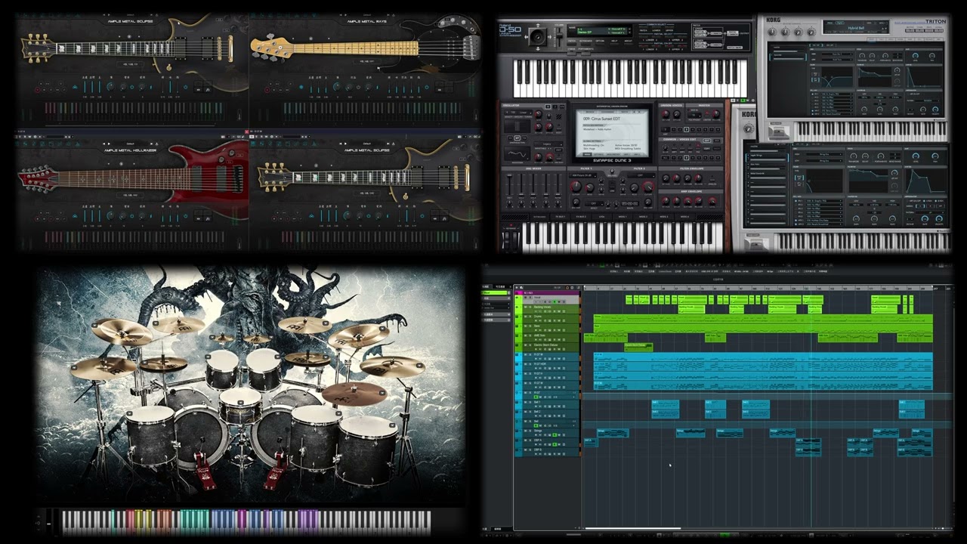Switch to the Dune 3 MSEG 1 tab

[x=623, y=217]
